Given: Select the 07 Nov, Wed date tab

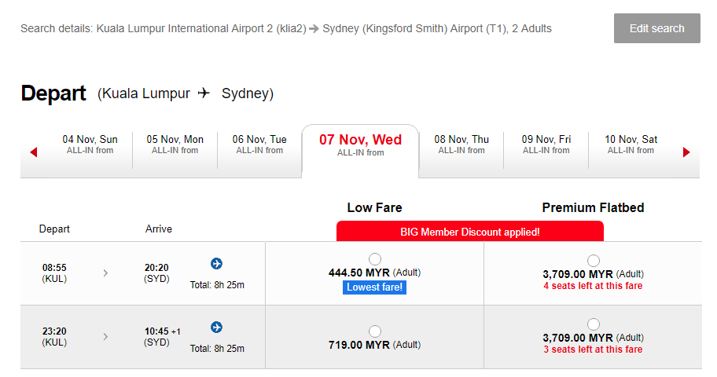Looking at the screenshot, I should coord(360,145).
